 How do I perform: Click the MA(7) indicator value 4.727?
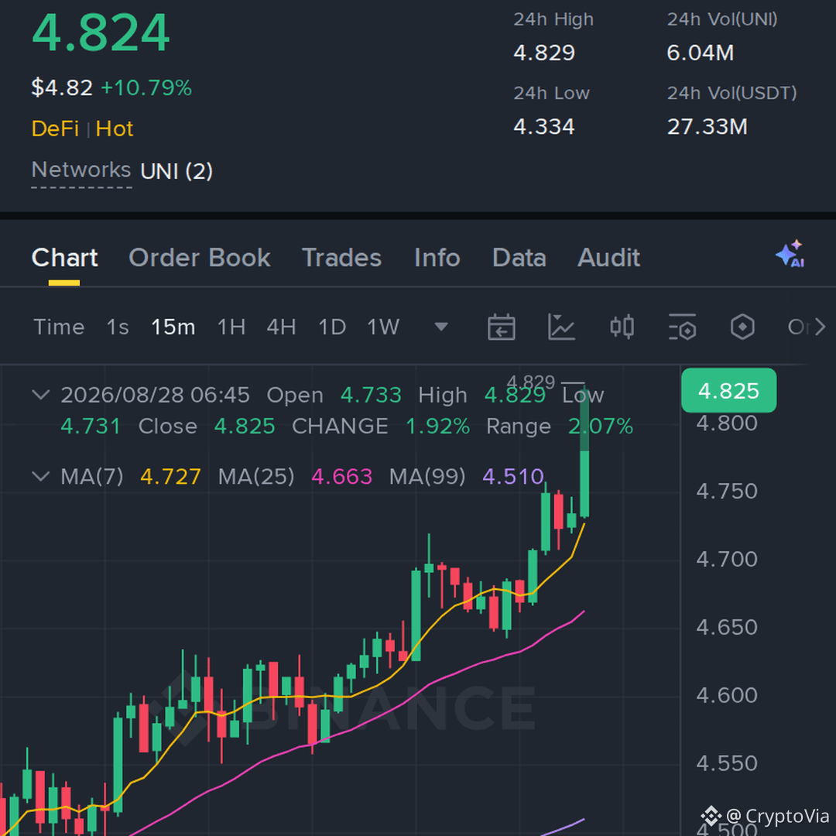click(170, 477)
